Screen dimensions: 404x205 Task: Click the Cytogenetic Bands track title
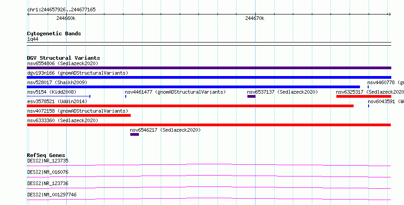point(54,33)
